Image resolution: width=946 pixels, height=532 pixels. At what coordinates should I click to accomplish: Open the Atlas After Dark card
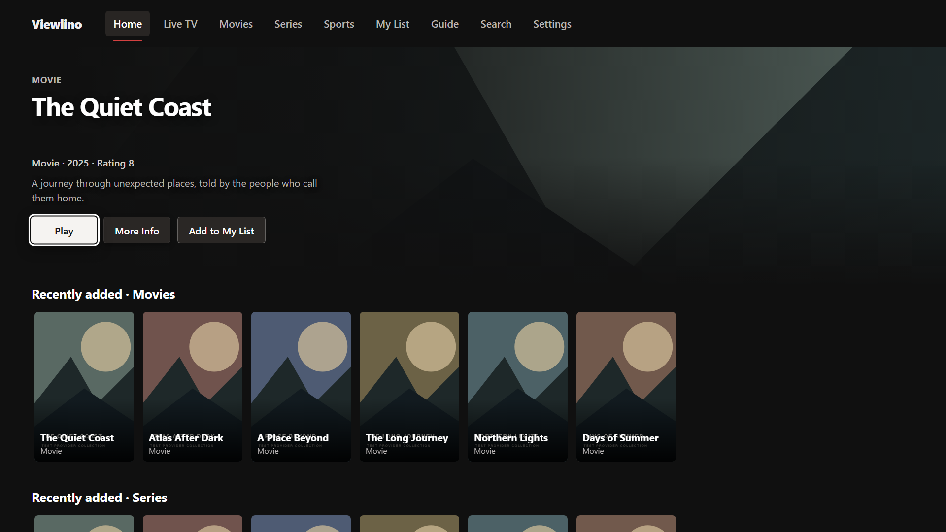tap(193, 387)
